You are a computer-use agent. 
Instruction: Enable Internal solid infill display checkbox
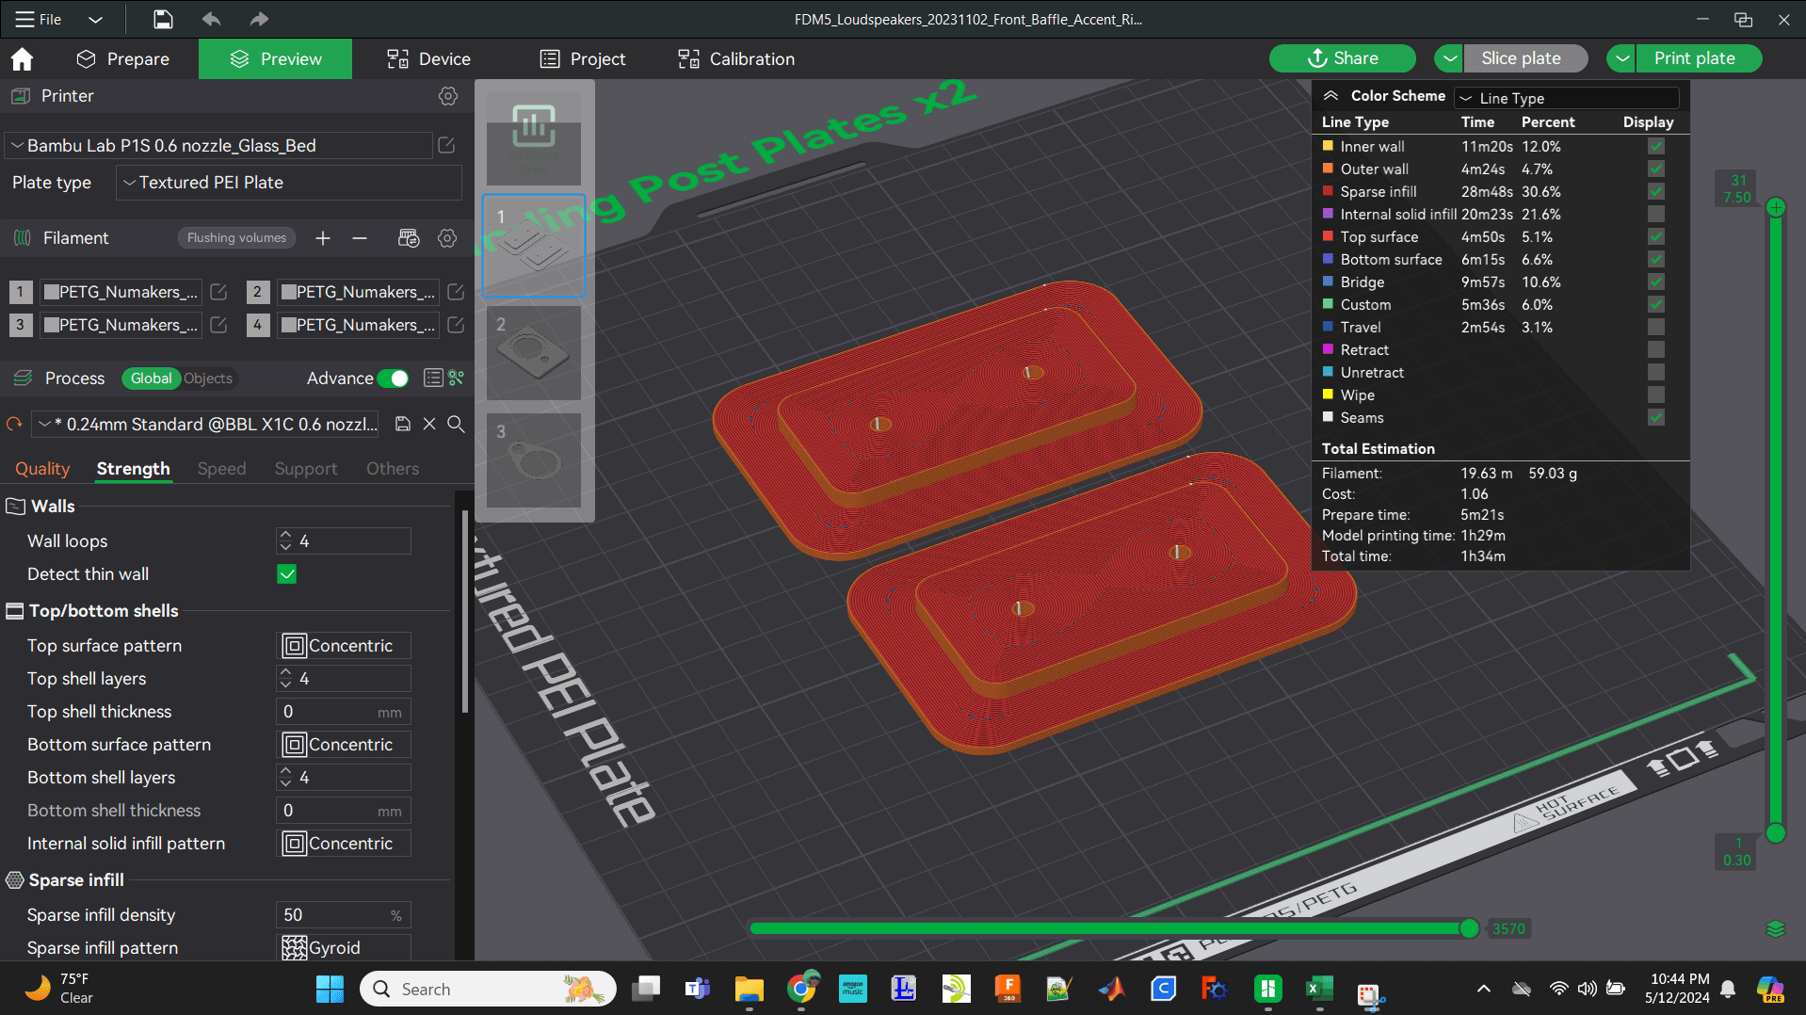(x=1656, y=215)
